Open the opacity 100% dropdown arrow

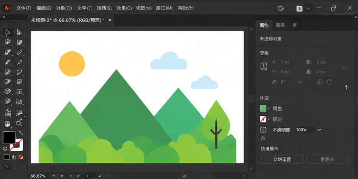point(319,130)
